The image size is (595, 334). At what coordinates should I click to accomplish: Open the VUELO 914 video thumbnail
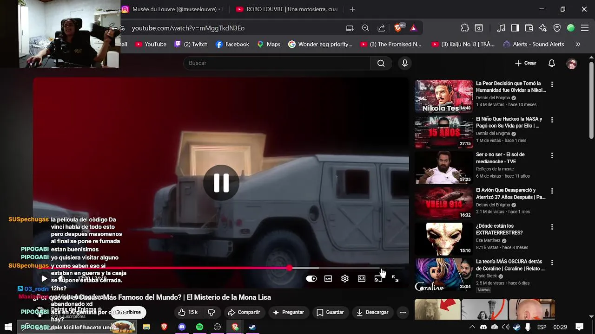[444, 203]
